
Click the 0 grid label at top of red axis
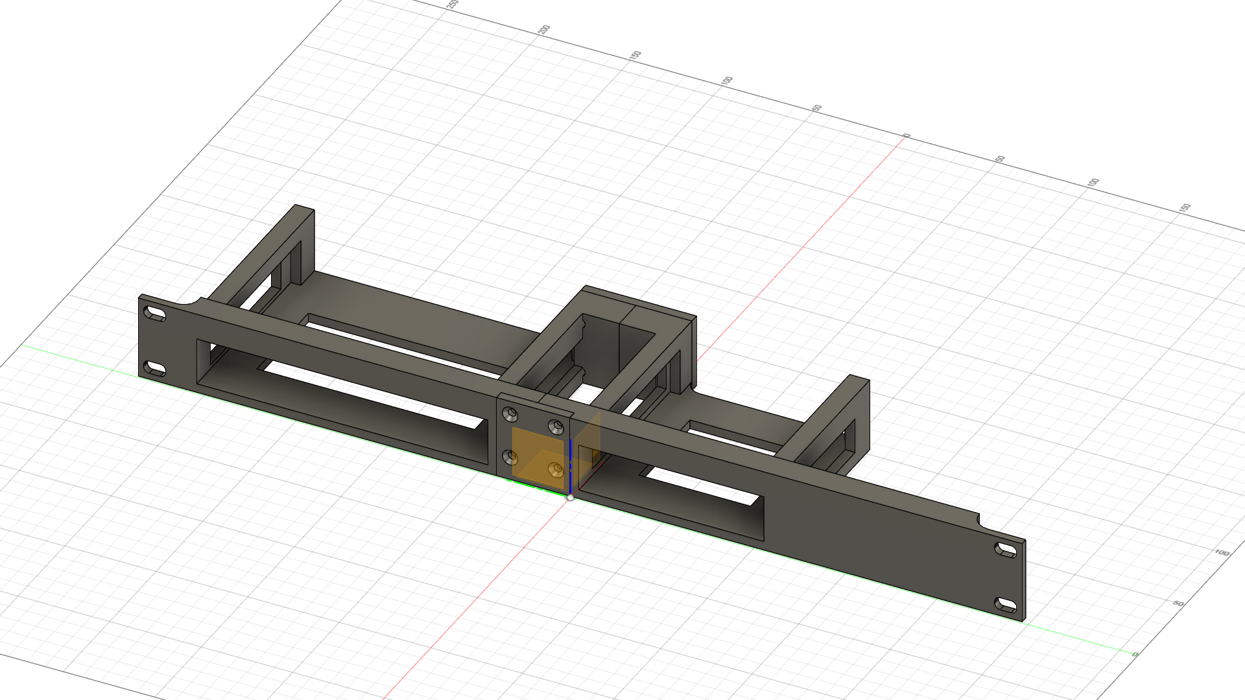907,136
